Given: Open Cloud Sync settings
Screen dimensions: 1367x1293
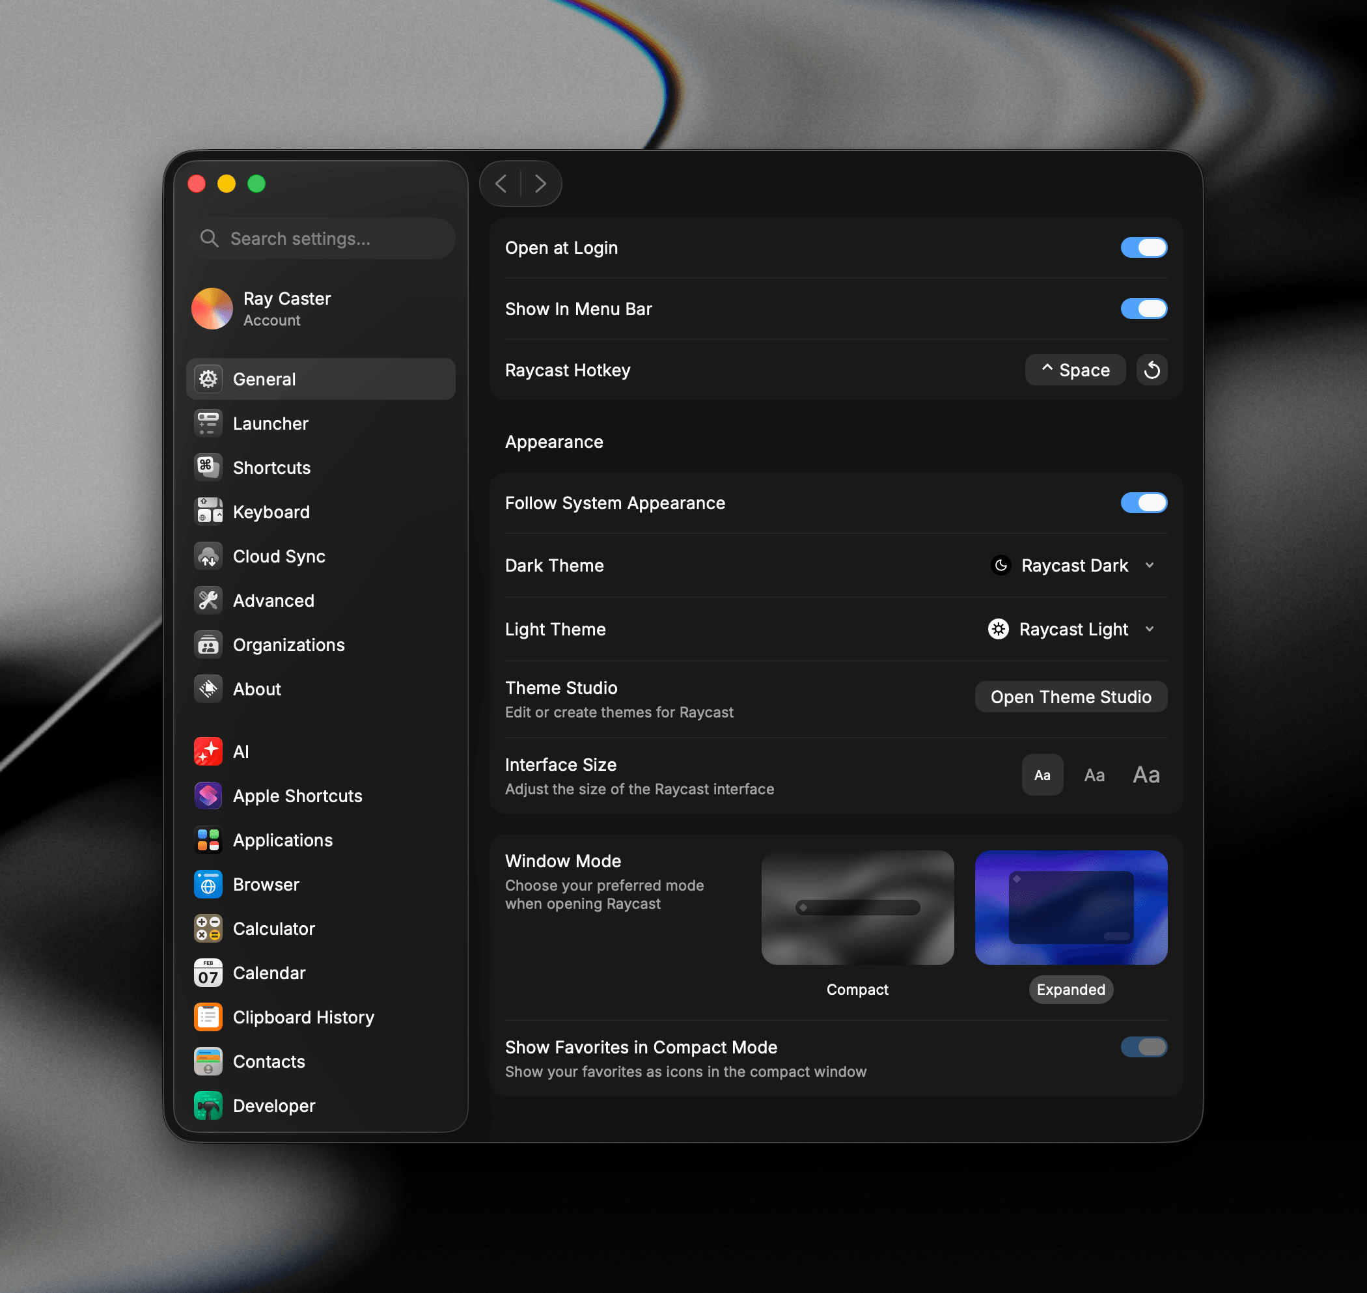Looking at the screenshot, I should pyautogui.click(x=320, y=556).
